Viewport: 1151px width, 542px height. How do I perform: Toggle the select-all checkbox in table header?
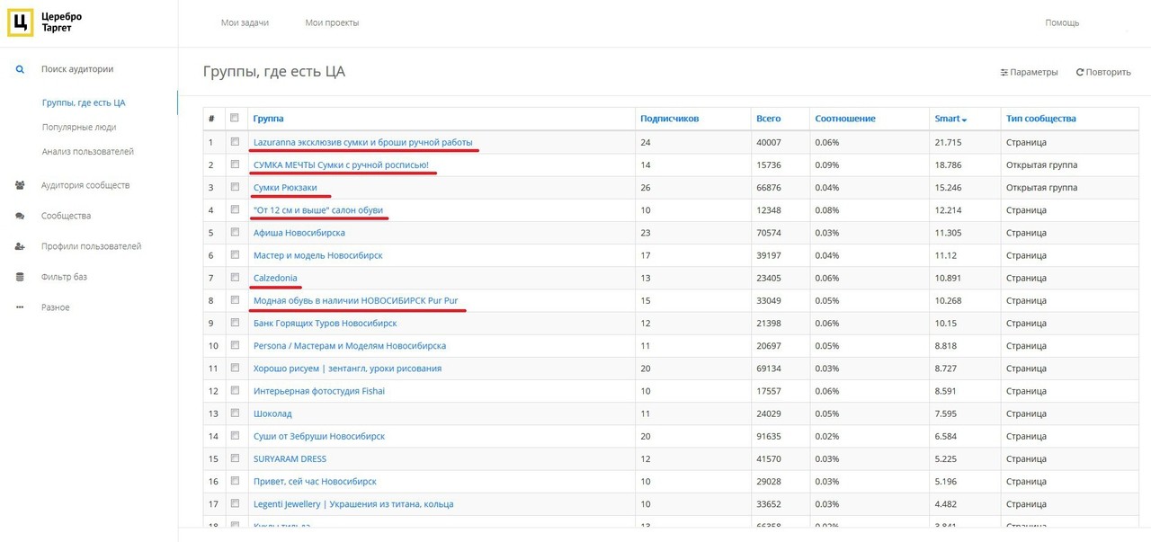235,118
